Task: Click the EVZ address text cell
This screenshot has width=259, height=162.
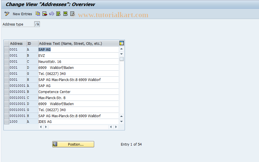Action: tap(78, 55)
